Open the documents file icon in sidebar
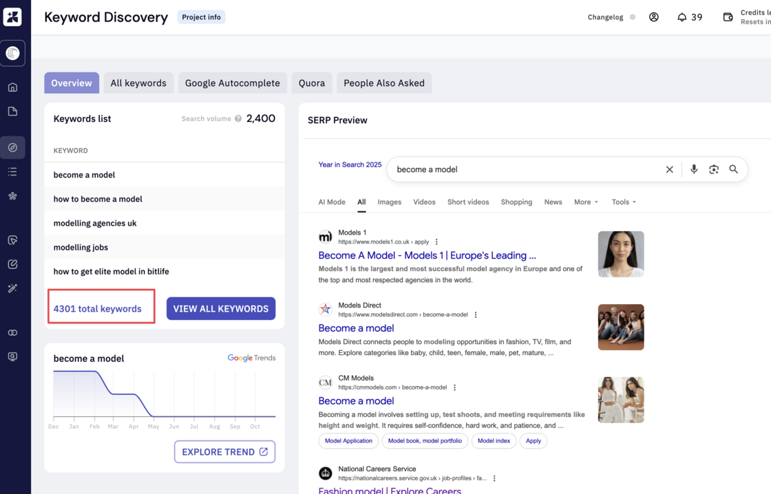Screen dimensions: 771x494 (13, 111)
